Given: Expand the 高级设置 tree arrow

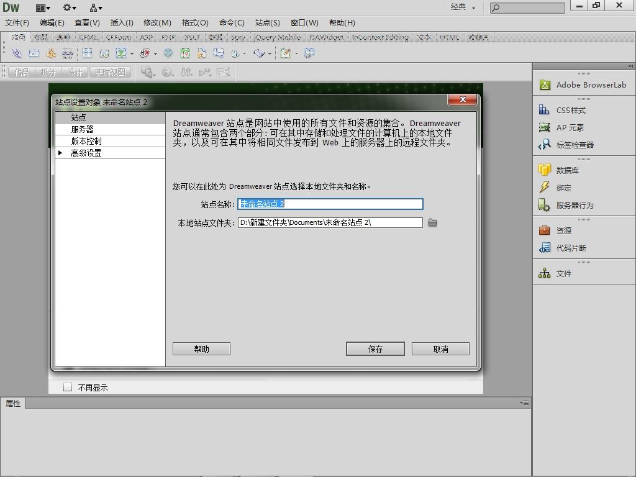Looking at the screenshot, I should 60,153.
